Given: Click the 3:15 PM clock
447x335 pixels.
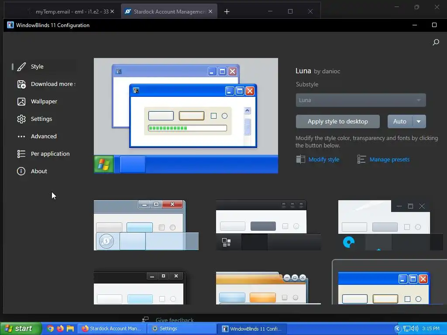Looking at the screenshot, I should coord(431,329).
